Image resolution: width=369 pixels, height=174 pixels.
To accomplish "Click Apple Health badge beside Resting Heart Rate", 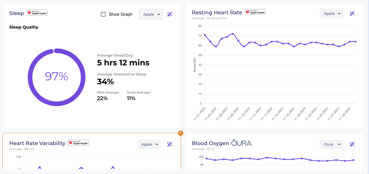I will coord(255,12).
